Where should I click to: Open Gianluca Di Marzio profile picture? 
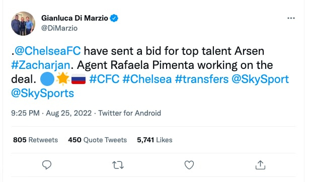[x=23, y=24]
